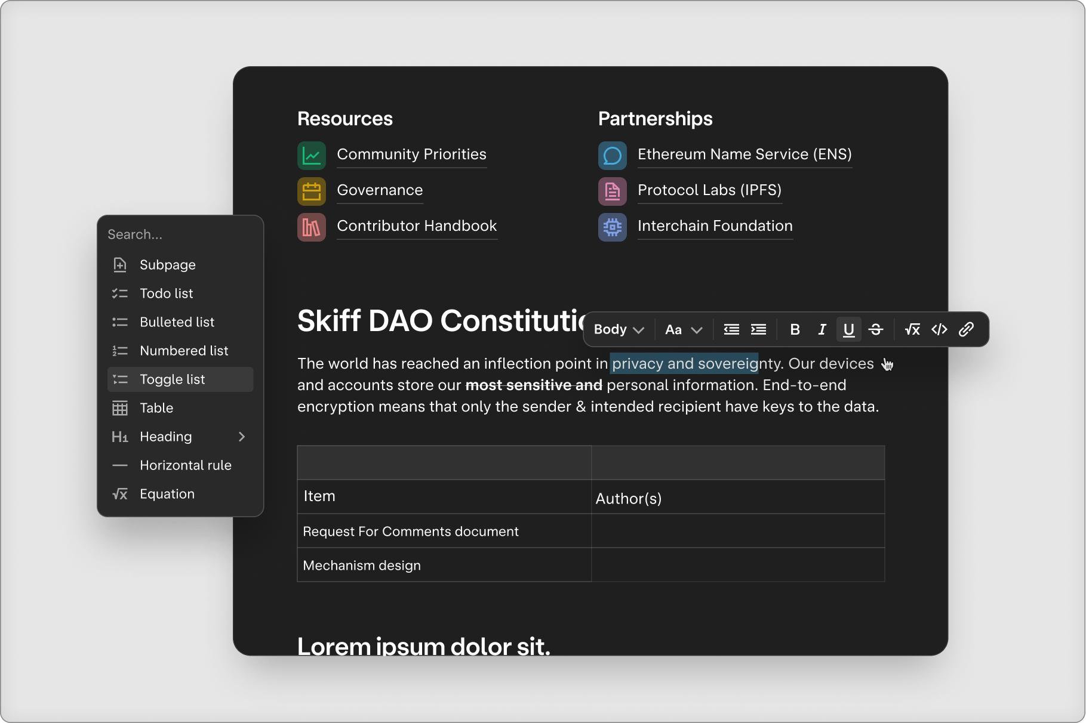Click the Request For Comments document cell
1086x723 pixels.
tap(444, 531)
